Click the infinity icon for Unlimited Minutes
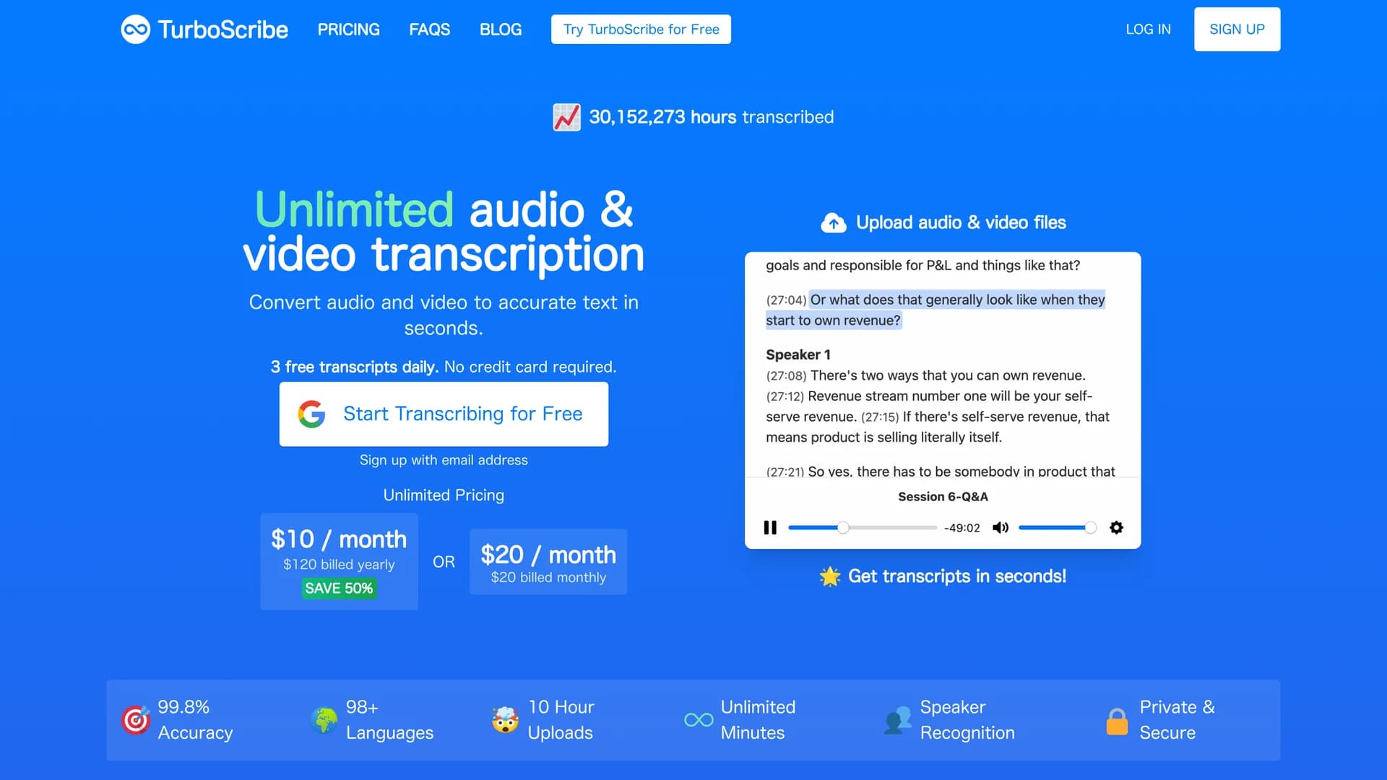 (x=699, y=720)
